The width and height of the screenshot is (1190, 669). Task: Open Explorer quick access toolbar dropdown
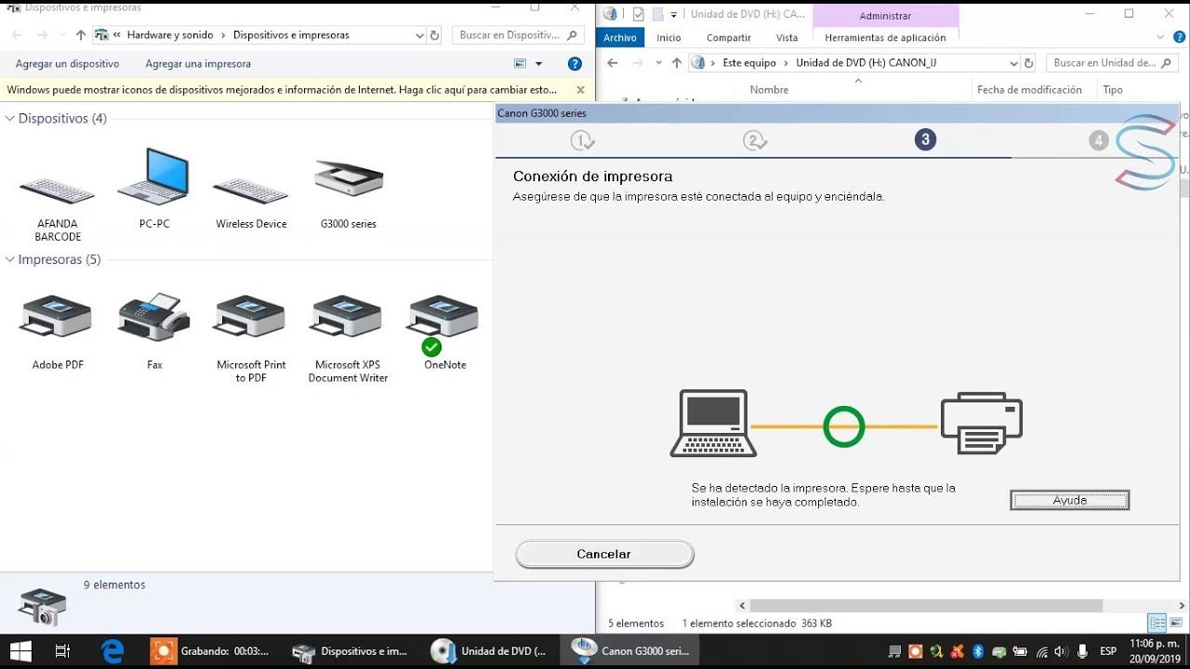[x=674, y=14]
